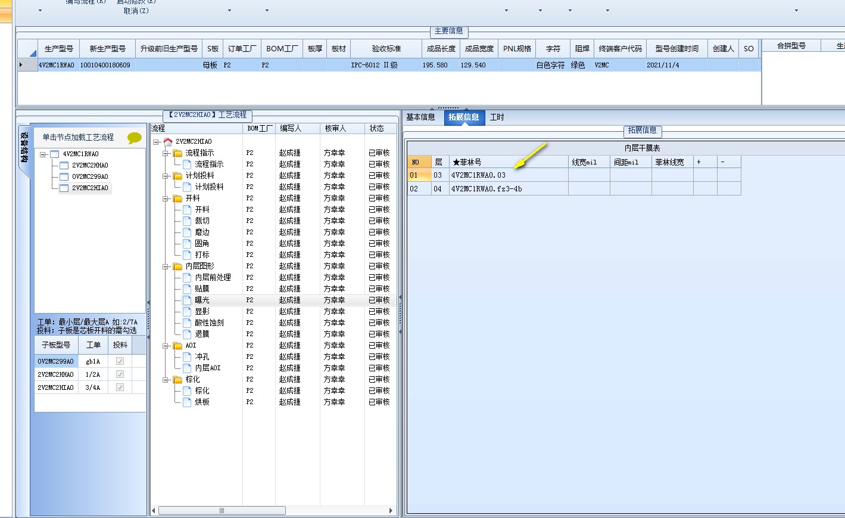Image resolution: width=845 pixels, height=518 pixels.
Task: Click the 流程指示 folder icon
Action: coord(177,153)
